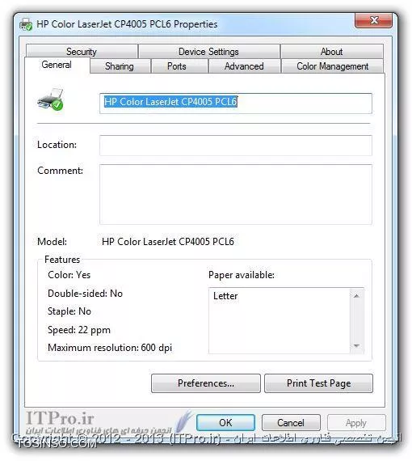412x461 pixels.
Task: Focus the Location input field
Action: [236, 146]
